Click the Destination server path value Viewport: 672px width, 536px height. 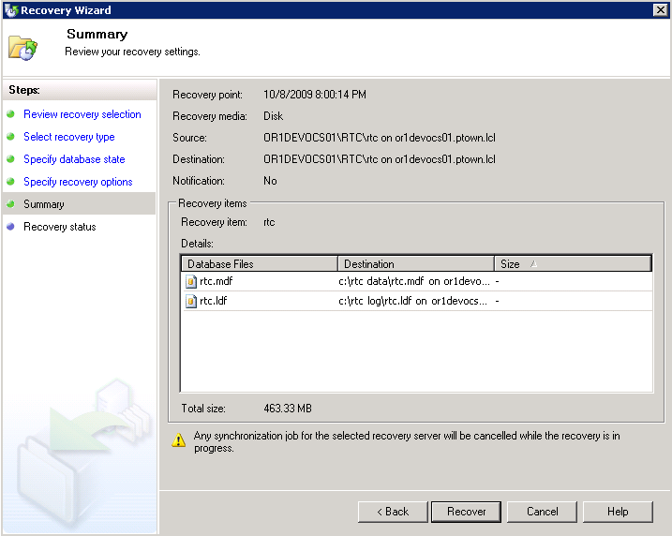(380, 159)
